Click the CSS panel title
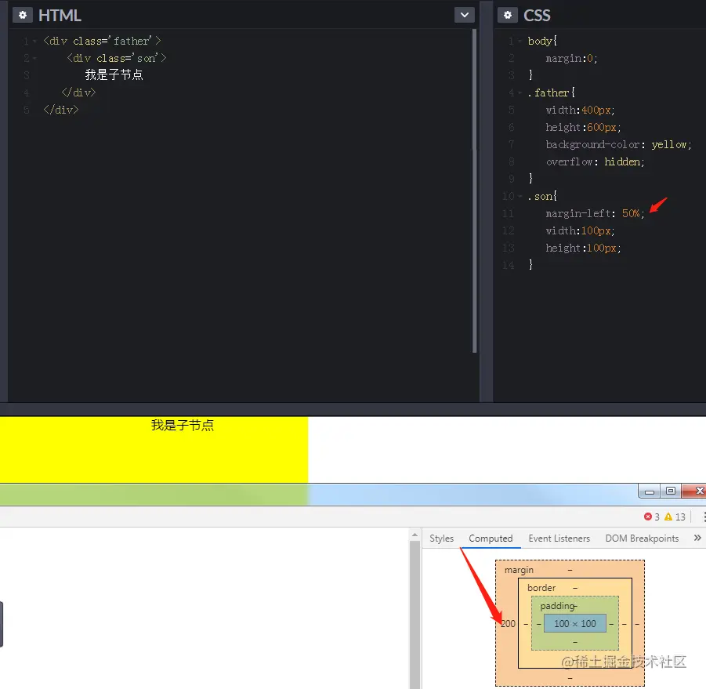The width and height of the screenshot is (706, 689). pyautogui.click(x=537, y=16)
